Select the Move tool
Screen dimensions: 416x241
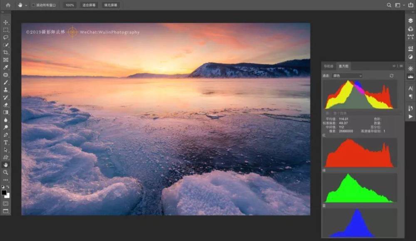5,22
